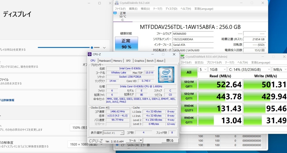Click the transfer mode field SATA/600
Viewport: 287px width, 153px height.
pyautogui.click(x=193, y=50)
